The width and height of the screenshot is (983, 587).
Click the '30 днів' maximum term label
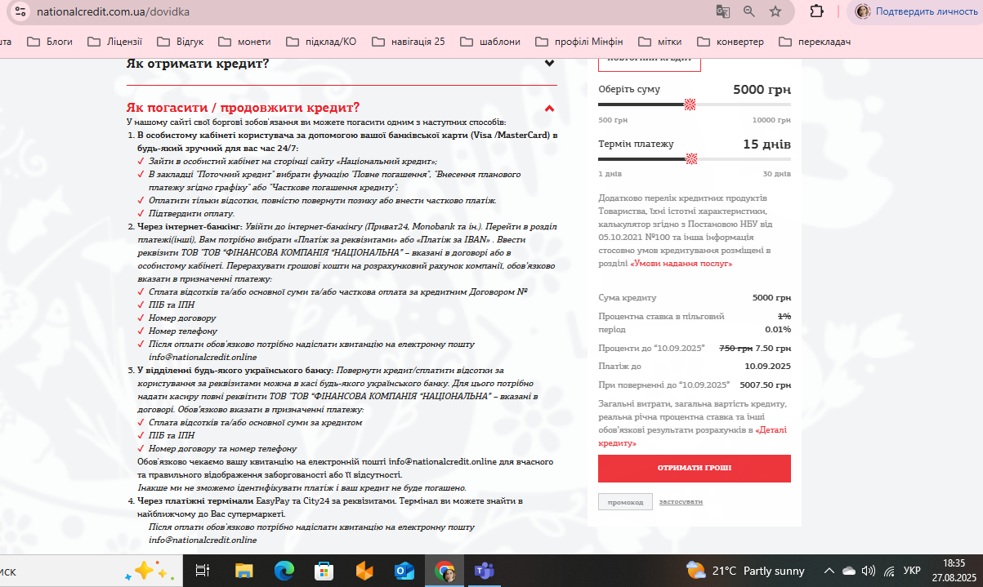pyautogui.click(x=776, y=174)
